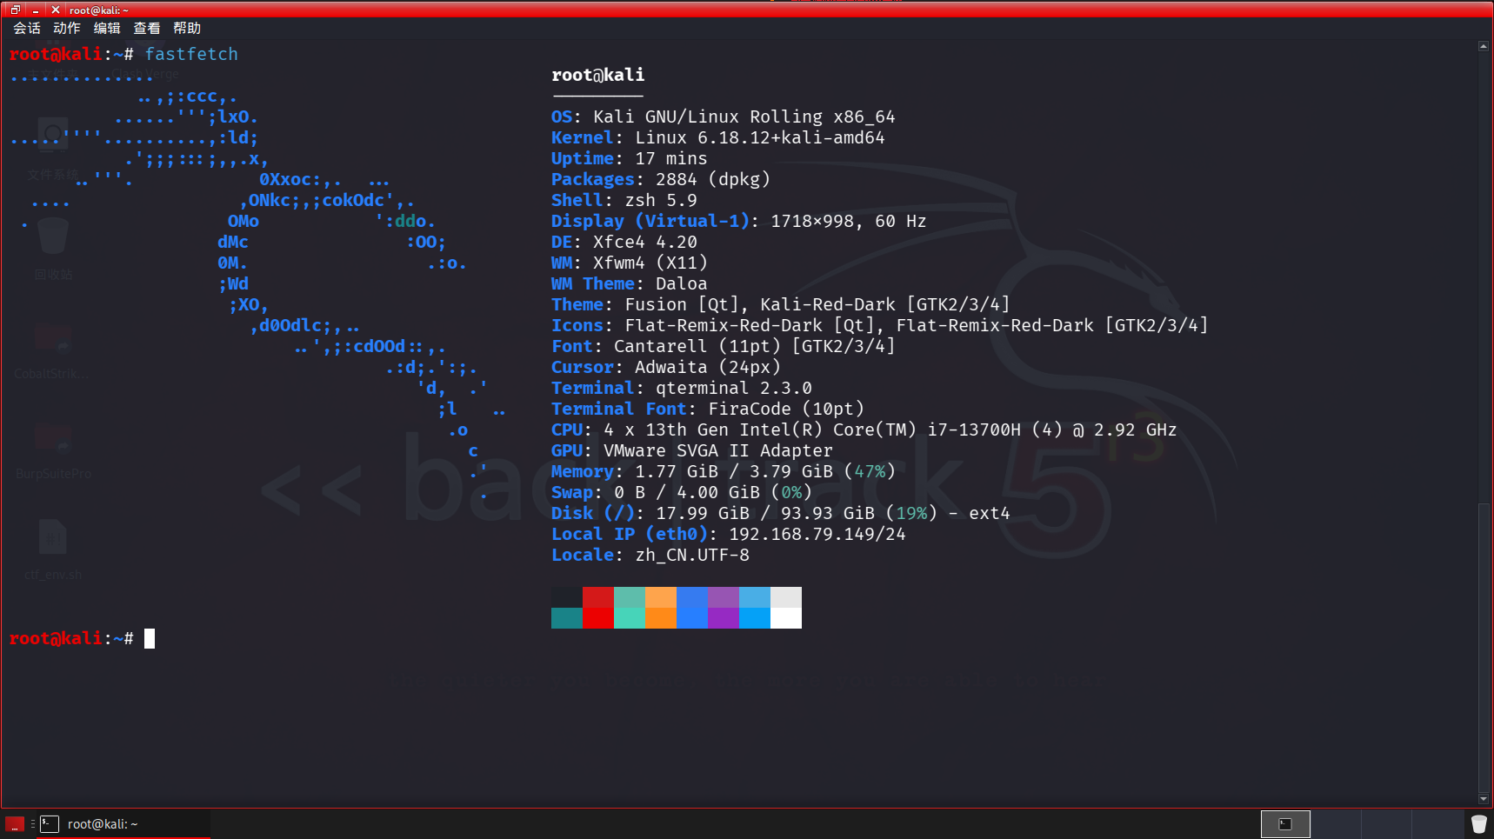Click the WM Xfwm4 (X11) line
Image resolution: width=1494 pixels, height=839 pixels.
coord(629,263)
